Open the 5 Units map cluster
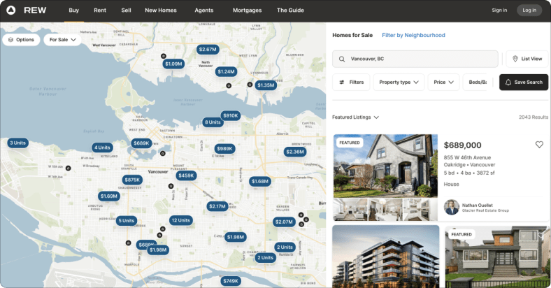The width and height of the screenshot is (551, 288). [126, 221]
